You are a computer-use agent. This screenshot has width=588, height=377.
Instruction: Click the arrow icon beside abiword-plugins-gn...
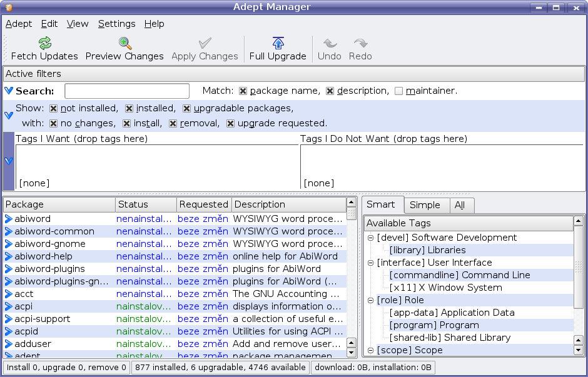point(8,281)
